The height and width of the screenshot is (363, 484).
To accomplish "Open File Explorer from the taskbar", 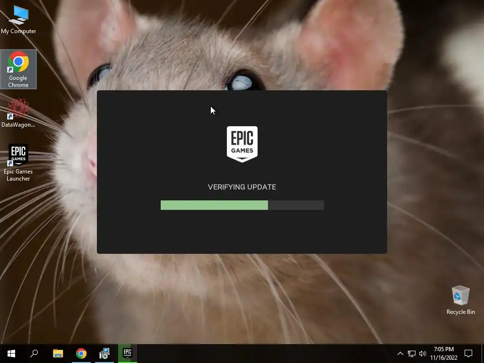I will [x=58, y=354].
